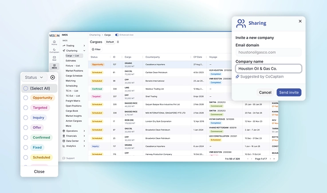The height and width of the screenshot is (193, 327).
Task: Click the CoCaptain sparkle suggestion icon
Action: pos(237,77)
